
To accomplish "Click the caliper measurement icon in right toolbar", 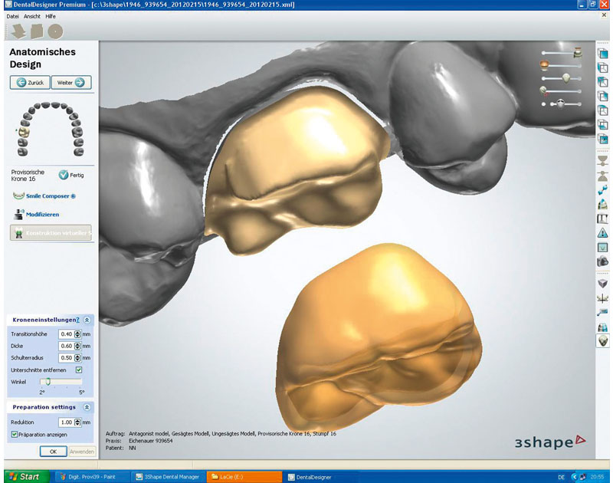I will pos(603,219).
